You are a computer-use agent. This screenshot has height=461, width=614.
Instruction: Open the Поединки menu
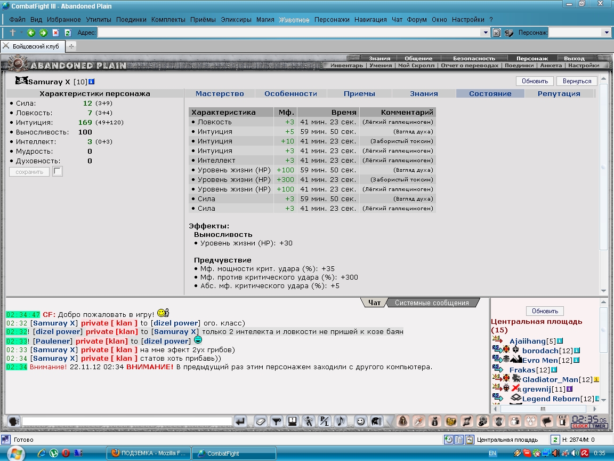(x=131, y=20)
